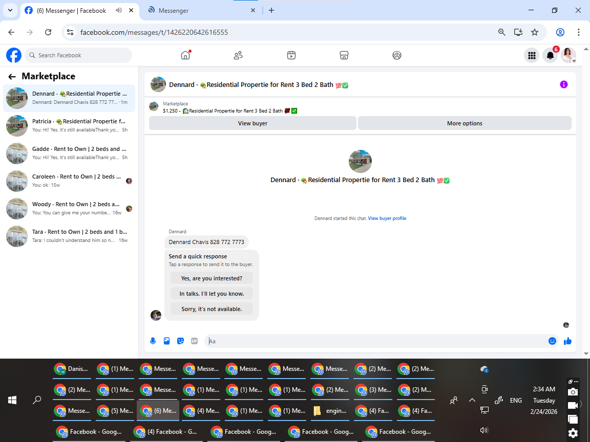Send quick response 'Yes, are you interested?'

[212, 278]
